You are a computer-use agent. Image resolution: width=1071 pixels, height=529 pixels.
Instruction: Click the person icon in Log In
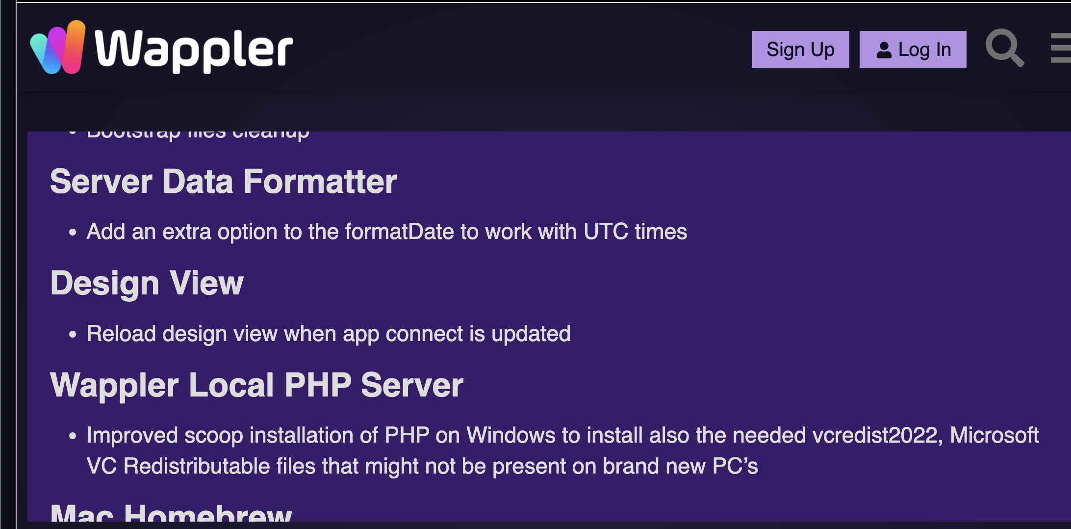(x=884, y=50)
